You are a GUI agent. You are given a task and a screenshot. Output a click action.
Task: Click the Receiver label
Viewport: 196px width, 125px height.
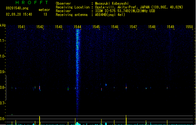63,11
